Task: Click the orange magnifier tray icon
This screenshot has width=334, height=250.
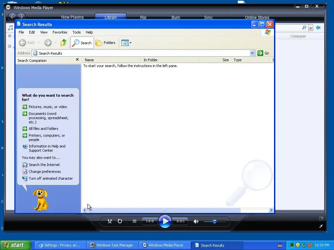Action: coord(310,245)
